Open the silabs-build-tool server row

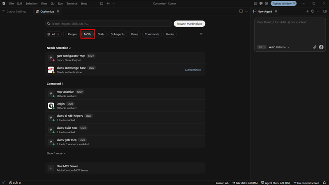coord(125,130)
